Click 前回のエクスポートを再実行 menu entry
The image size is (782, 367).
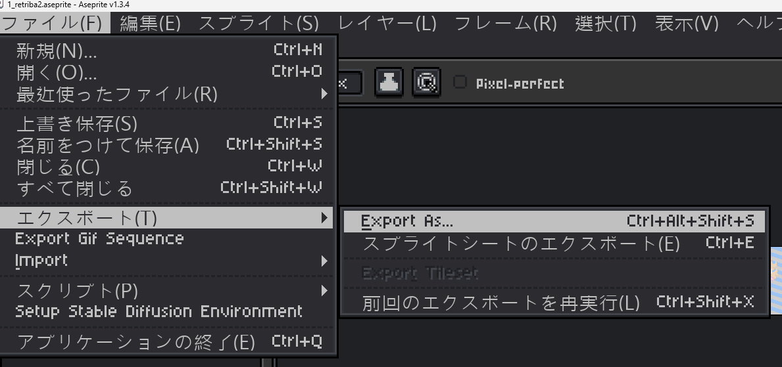click(501, 303)
